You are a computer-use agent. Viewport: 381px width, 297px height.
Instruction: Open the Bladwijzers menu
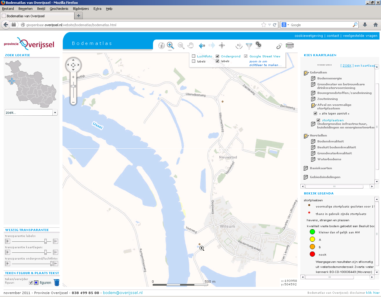[80, 9]
